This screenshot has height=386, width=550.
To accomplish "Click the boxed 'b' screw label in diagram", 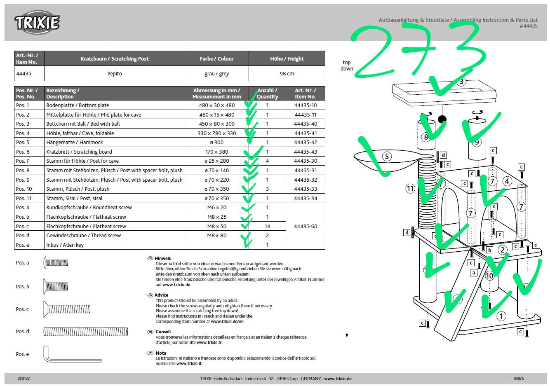I will (x=490, y=250).
